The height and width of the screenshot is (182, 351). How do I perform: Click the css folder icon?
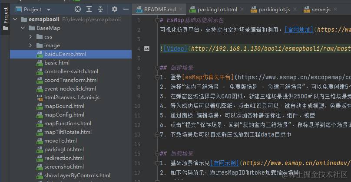click(40, 37)
